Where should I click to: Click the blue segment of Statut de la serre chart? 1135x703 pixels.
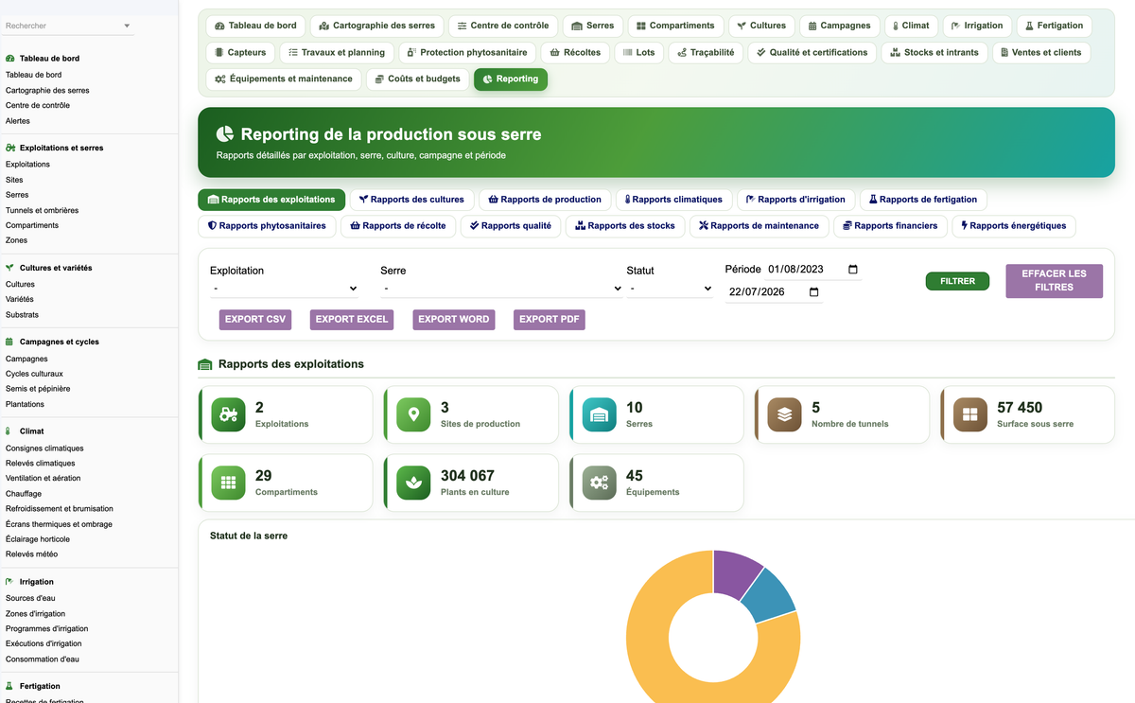[x=771, y=595]
